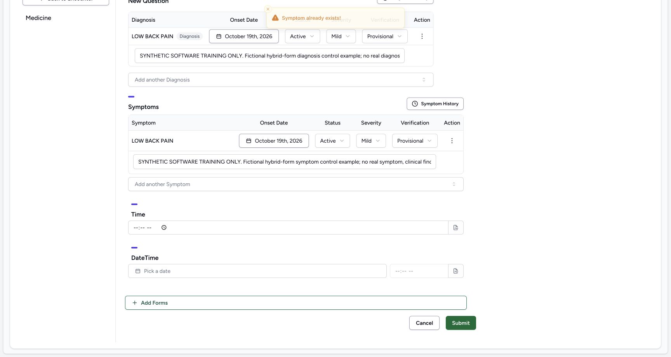Click the notes icon beside Time field
Screen dimensions: 671x357
456,228
